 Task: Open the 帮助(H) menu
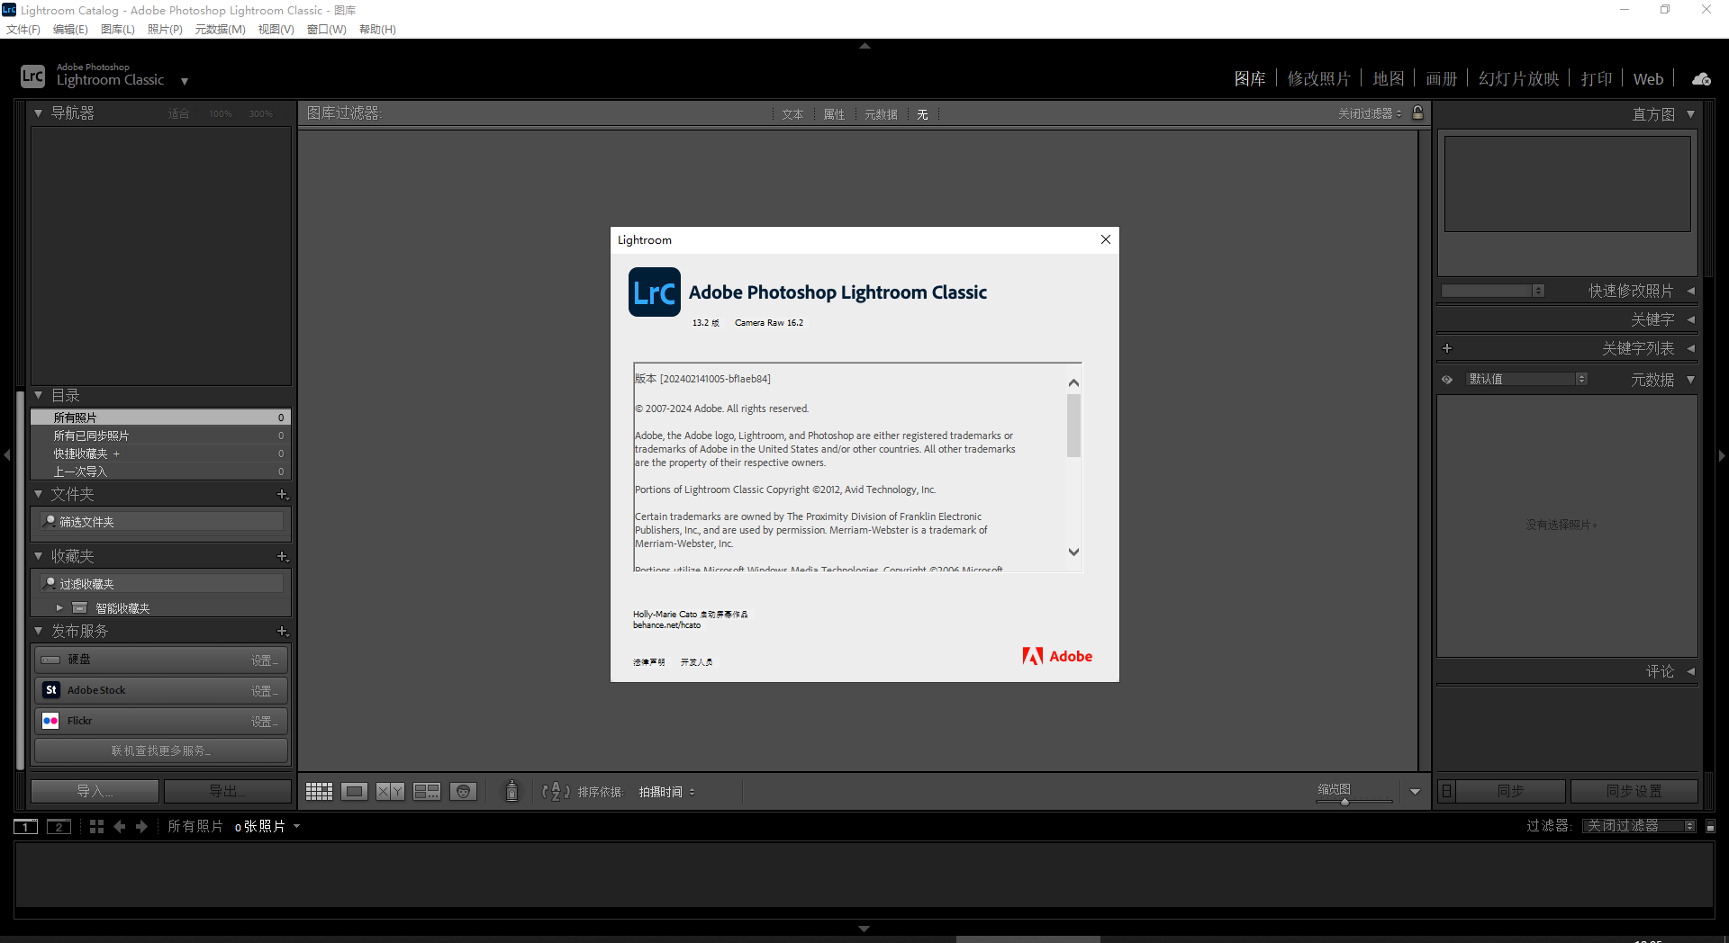pos(376,29)
